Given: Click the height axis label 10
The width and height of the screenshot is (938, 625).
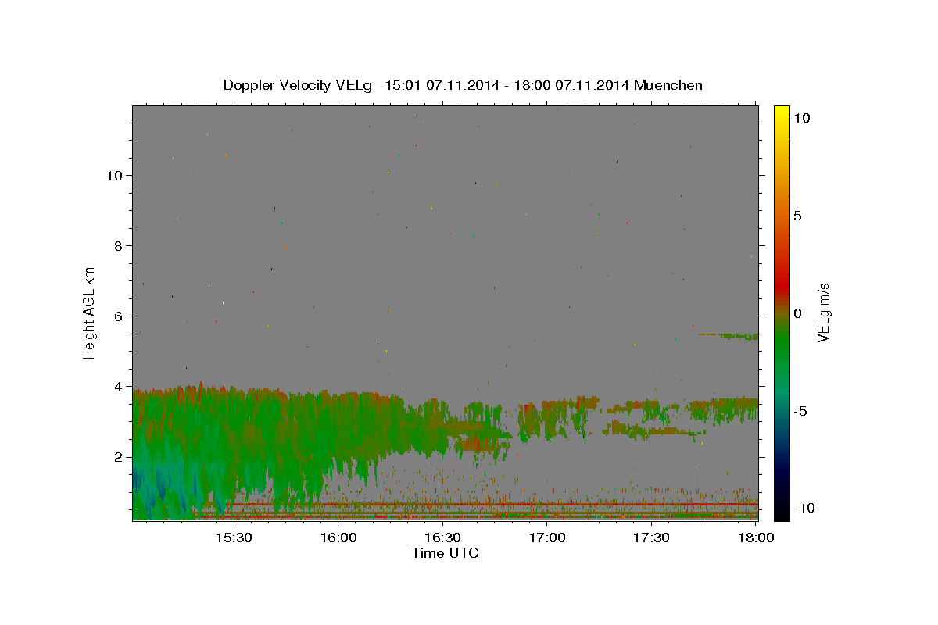Looking at the screenshot, I should 114,176.
